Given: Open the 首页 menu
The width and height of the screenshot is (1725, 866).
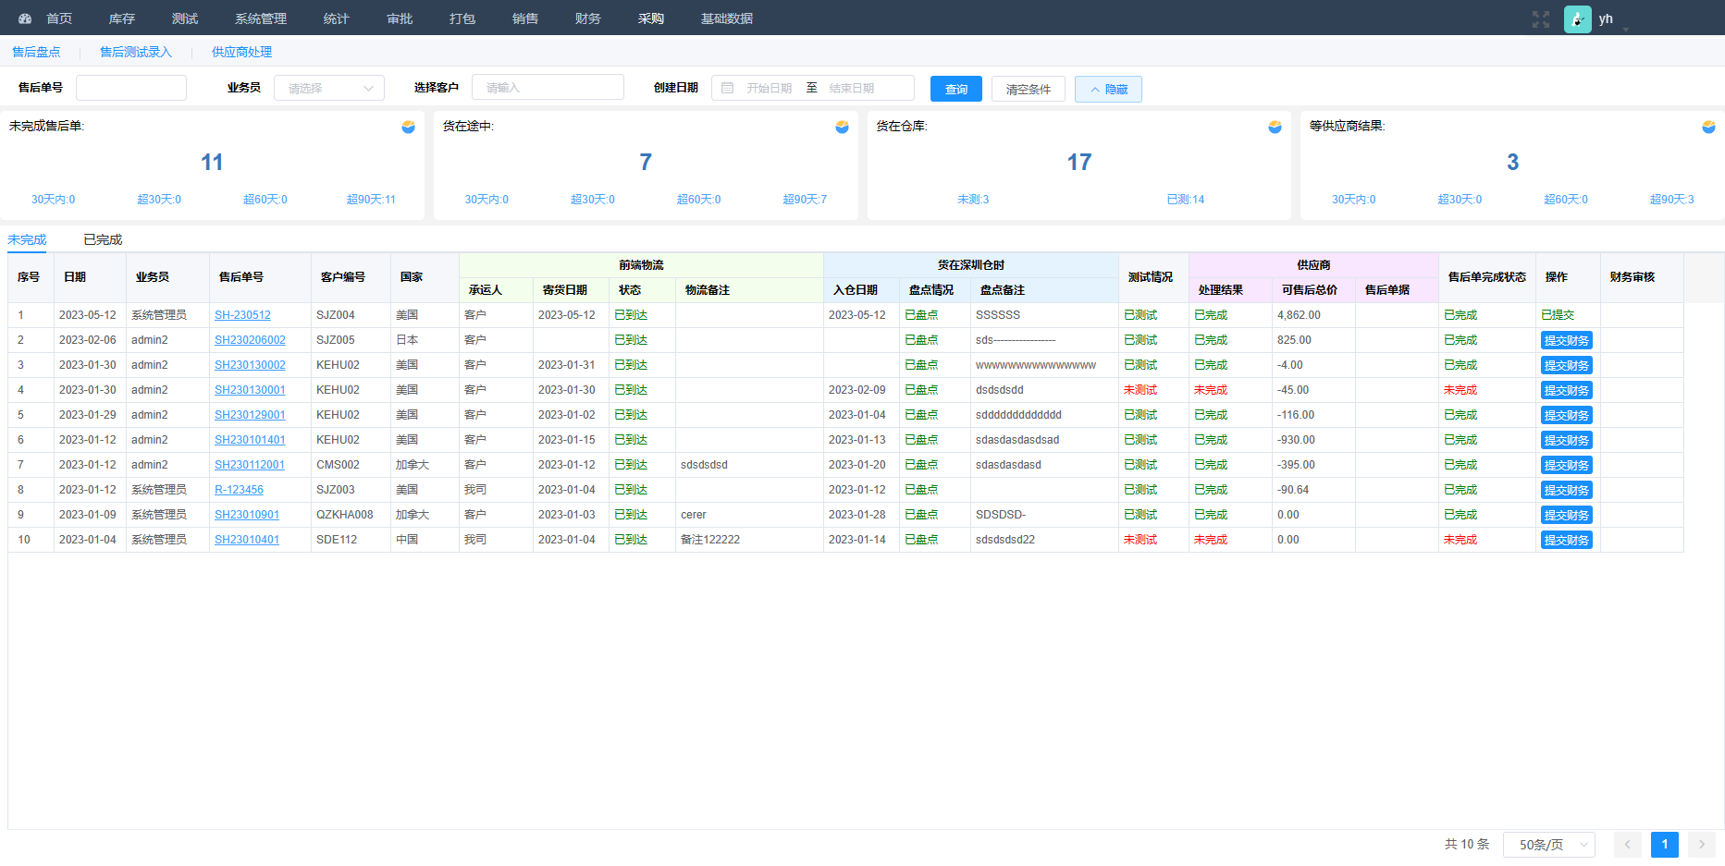Looking at the screenshot, I should click(x=59, y=18).
